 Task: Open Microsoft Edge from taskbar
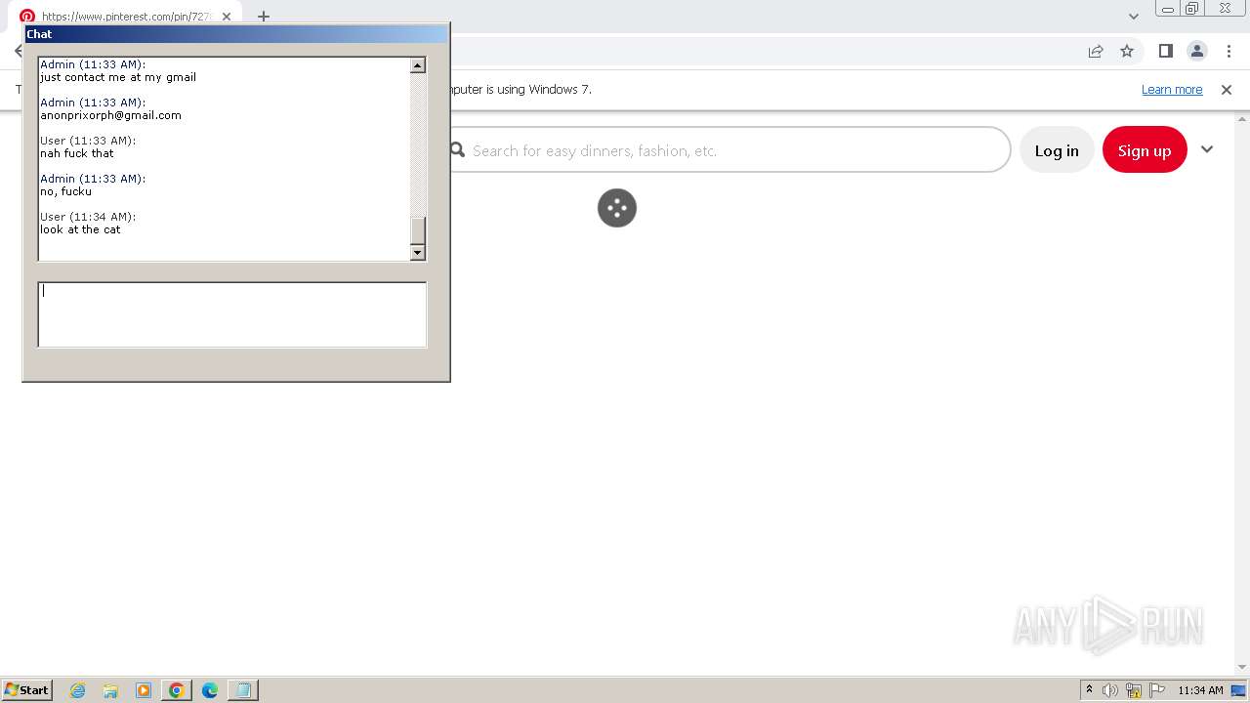pos(210,690)
